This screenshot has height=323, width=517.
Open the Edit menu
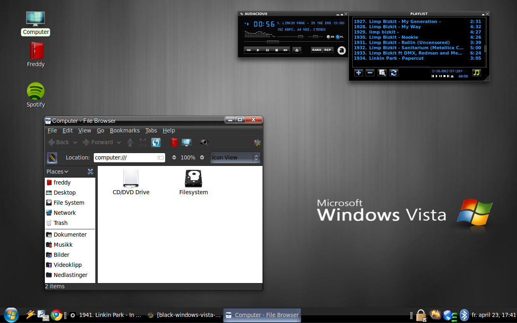pos(67,130)
